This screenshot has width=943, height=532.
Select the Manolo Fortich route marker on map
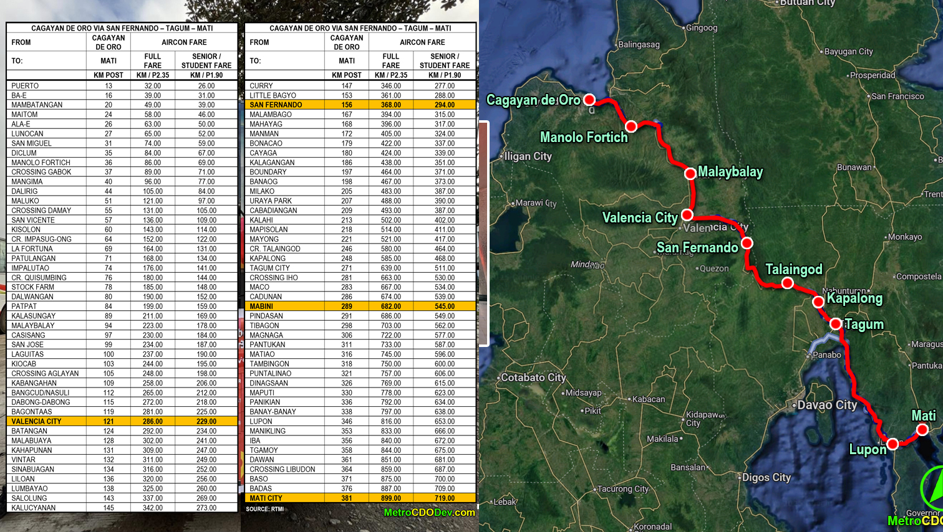tap(631, 126)
